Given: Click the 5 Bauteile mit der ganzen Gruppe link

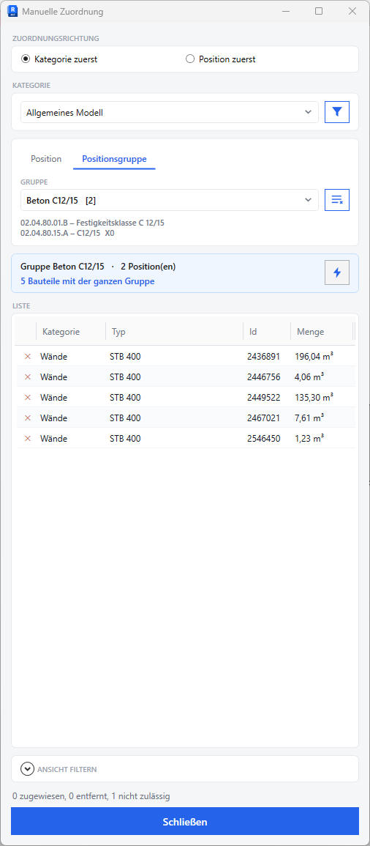Looking at the screenshot, I should [87, 281].
